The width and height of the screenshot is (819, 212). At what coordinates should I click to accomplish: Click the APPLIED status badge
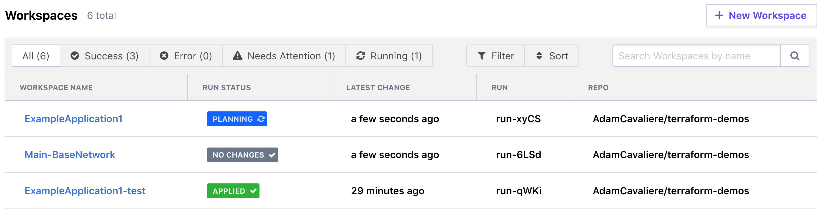point(233,191)
